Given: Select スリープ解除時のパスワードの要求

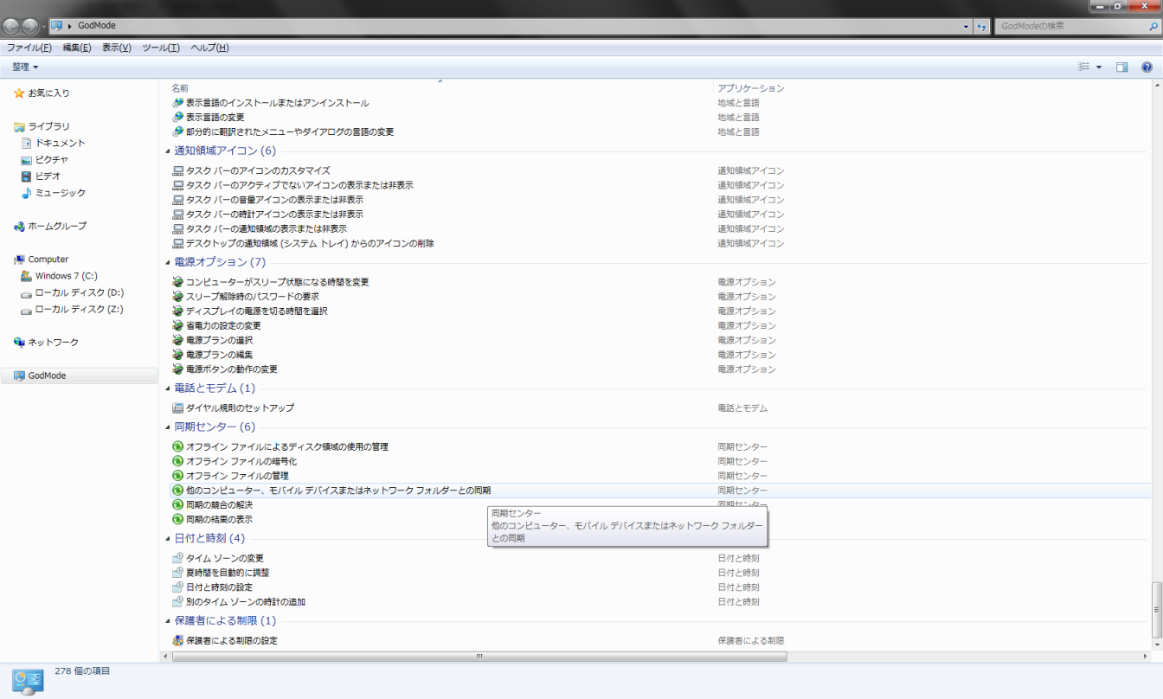Looking at the screenshot, I should coord(253,297).
